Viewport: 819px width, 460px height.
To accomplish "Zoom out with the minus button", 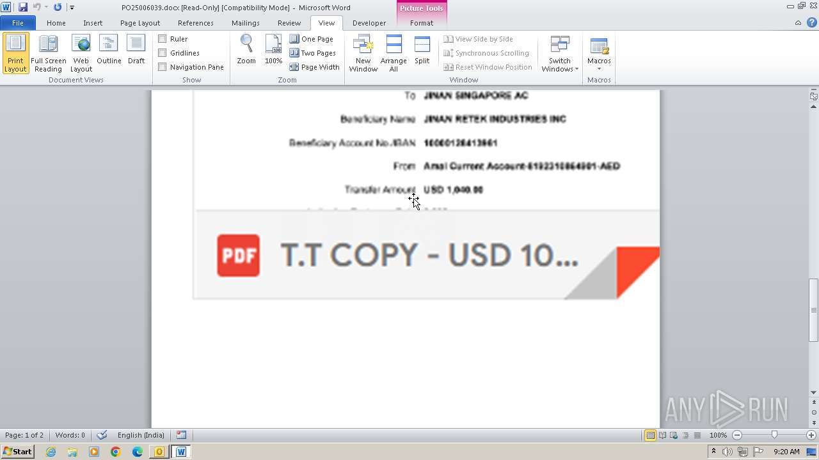I will (737, 435).
